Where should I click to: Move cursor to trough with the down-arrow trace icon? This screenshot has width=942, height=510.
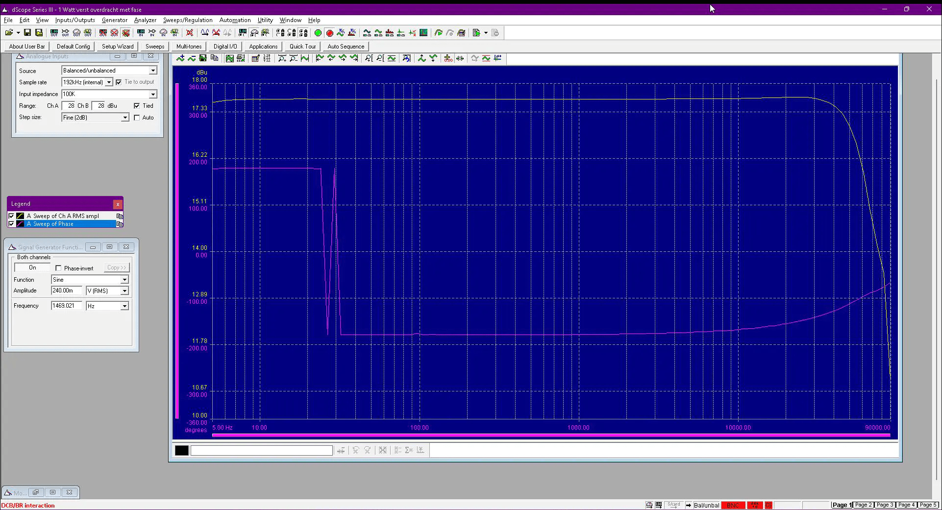pyautogui.click(x=433, y=58)
